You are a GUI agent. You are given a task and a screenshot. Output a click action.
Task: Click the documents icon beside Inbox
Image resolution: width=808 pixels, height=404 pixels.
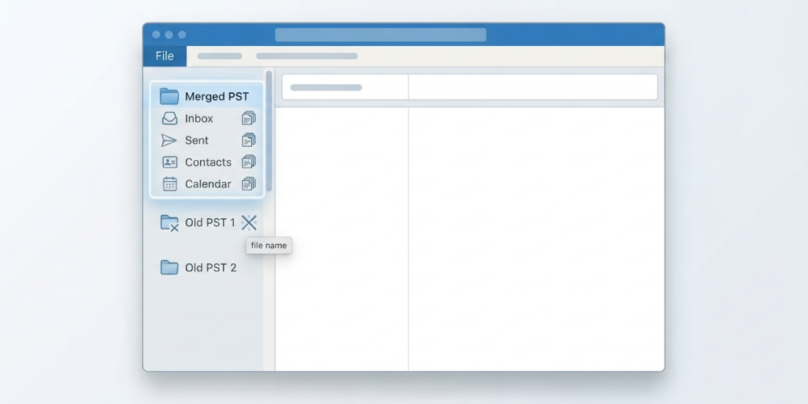click(x=249, y=119)
